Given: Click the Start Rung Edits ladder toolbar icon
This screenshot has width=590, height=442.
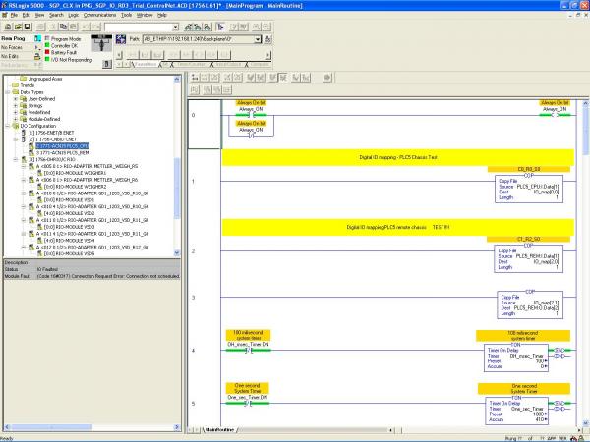Looking at the screenshot, I should [195, 78].
